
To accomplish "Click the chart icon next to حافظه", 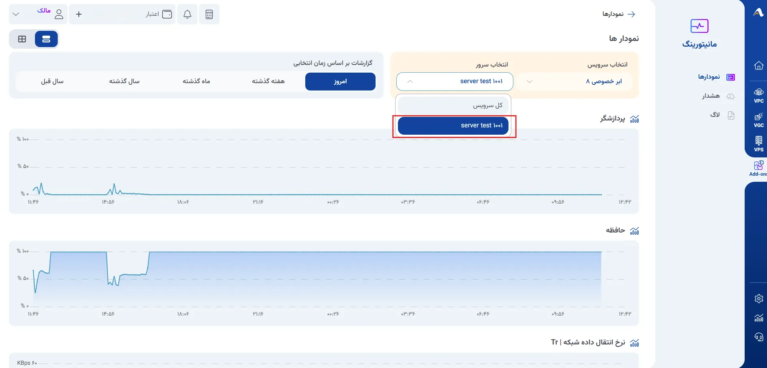I will 634,231.
